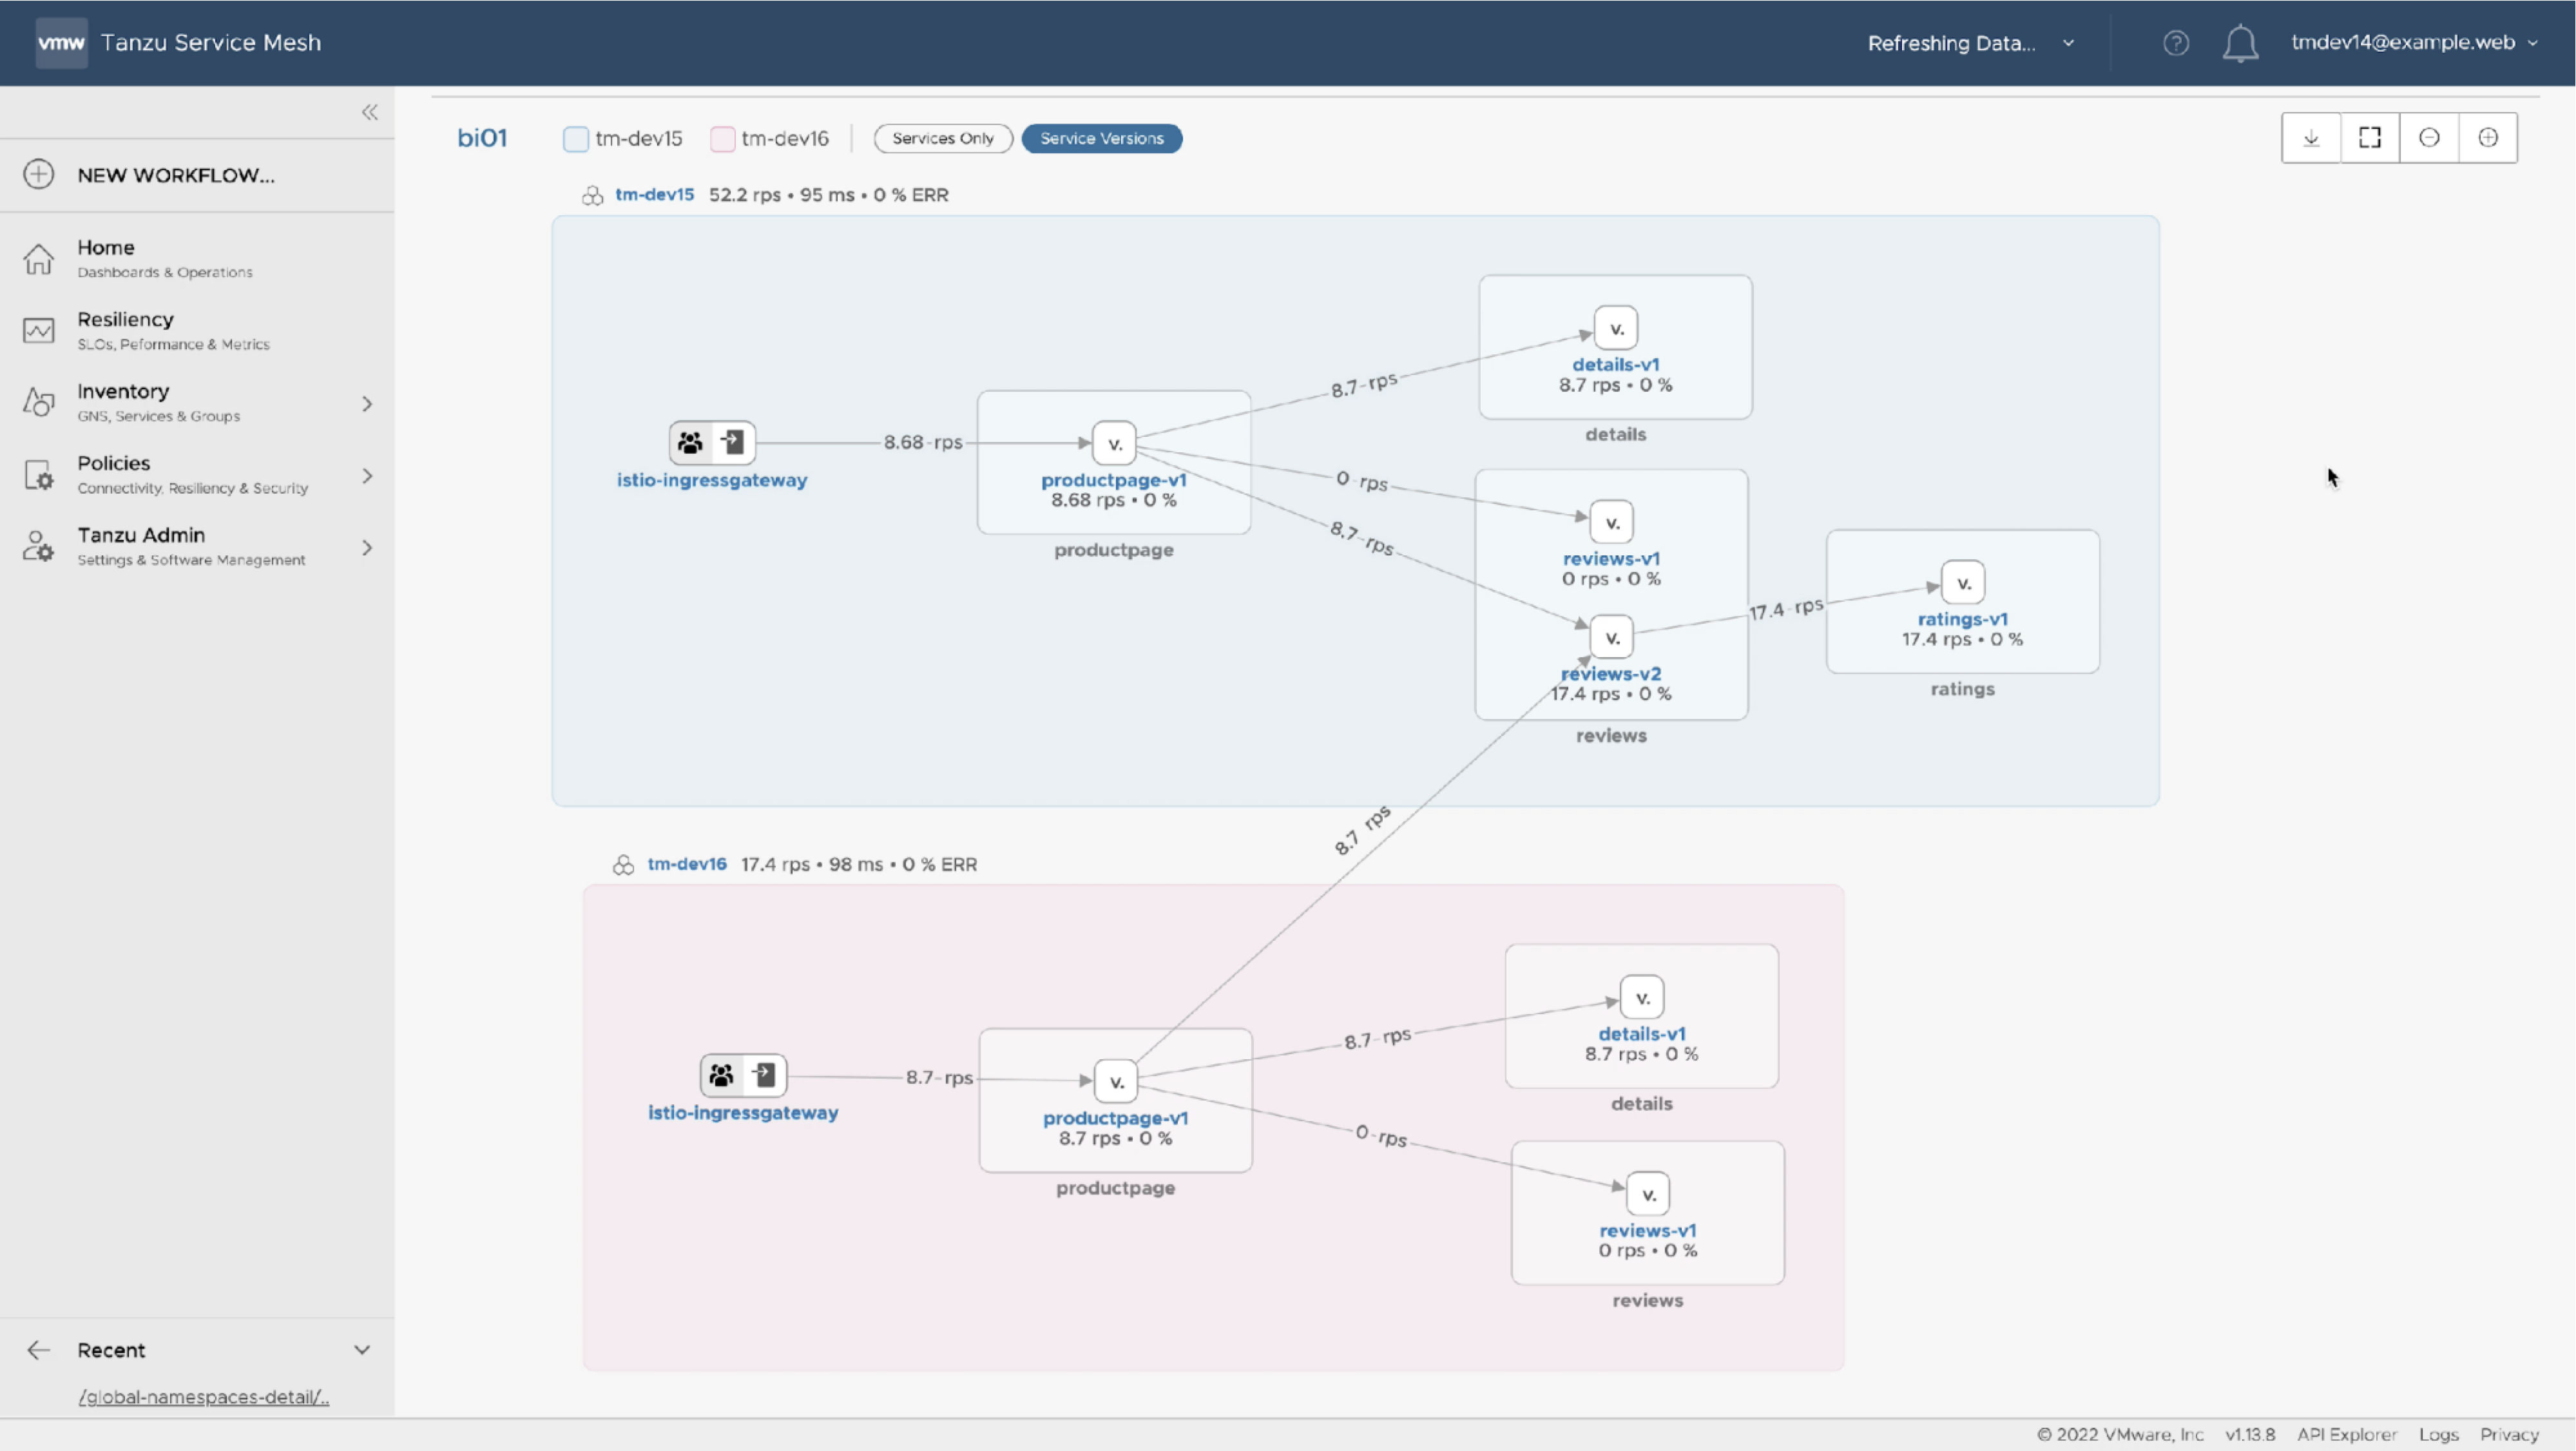Collapse the sidebar with double chevron

coord(370,112)
